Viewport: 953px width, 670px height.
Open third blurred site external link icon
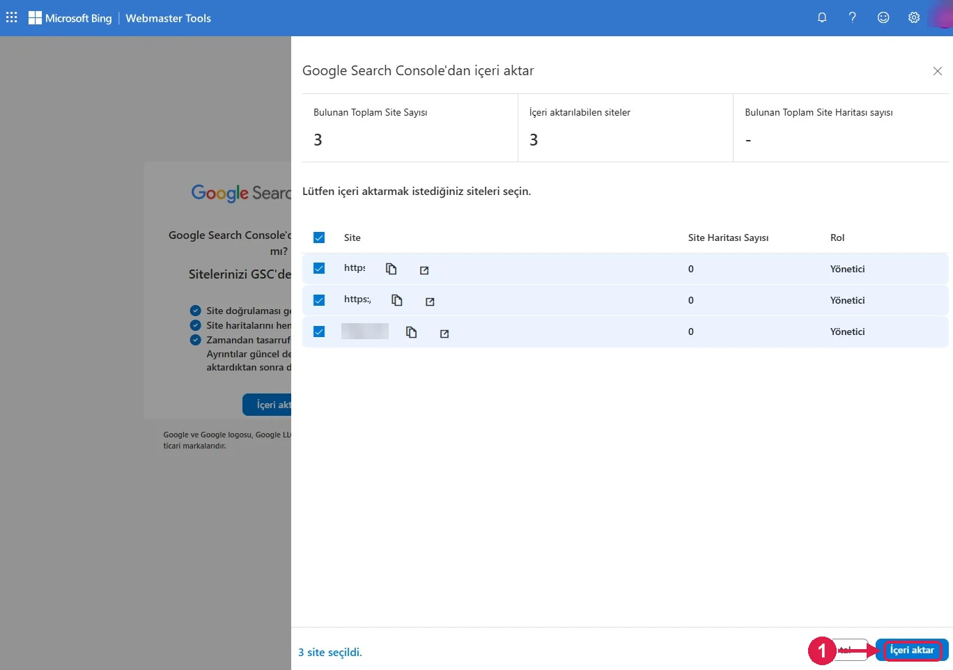click(x=444, y=334)
